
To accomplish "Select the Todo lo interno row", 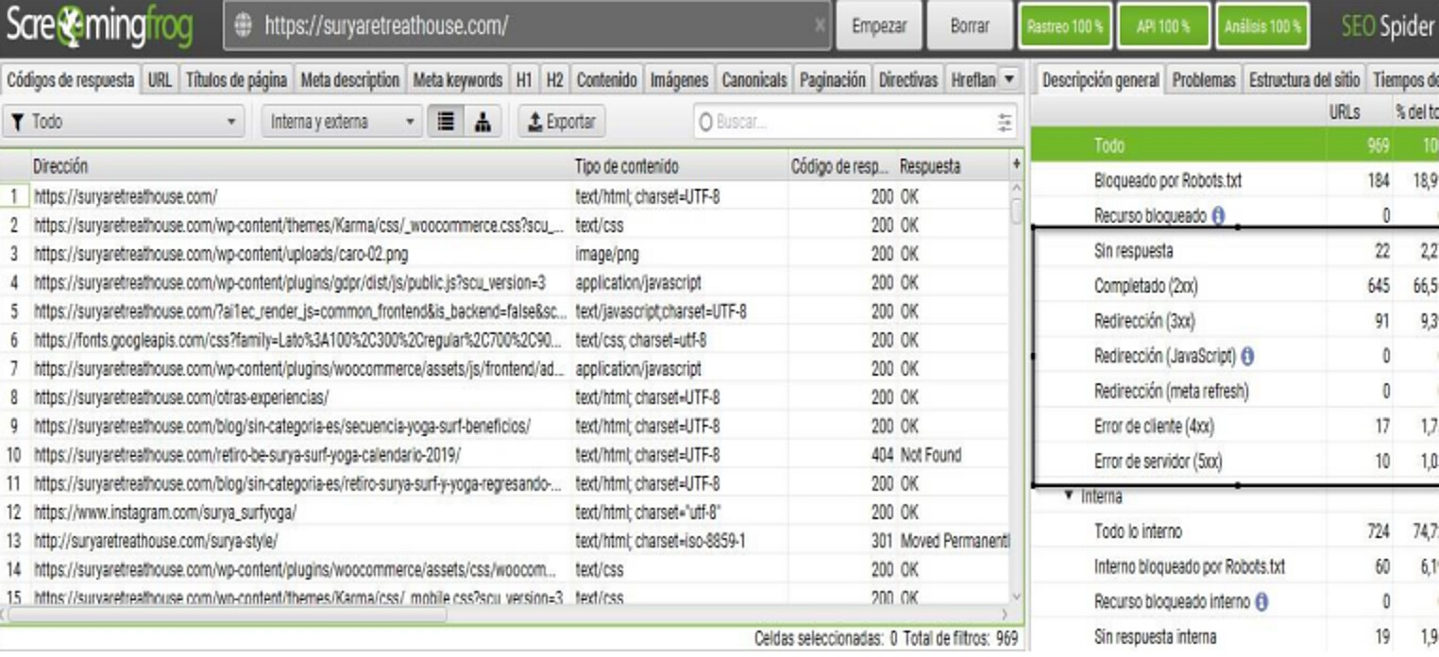I will pos(1235,531).
